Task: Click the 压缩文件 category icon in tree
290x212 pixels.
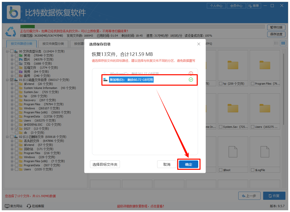Action: [21, 68]
